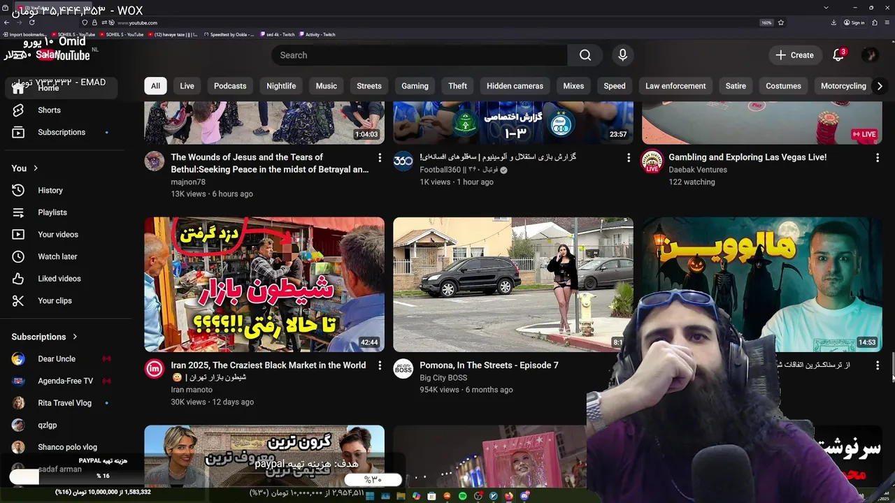This screenshot has height=503, width=895.
Task: Select the Music filter chip
Action: (x=327, y=86)
